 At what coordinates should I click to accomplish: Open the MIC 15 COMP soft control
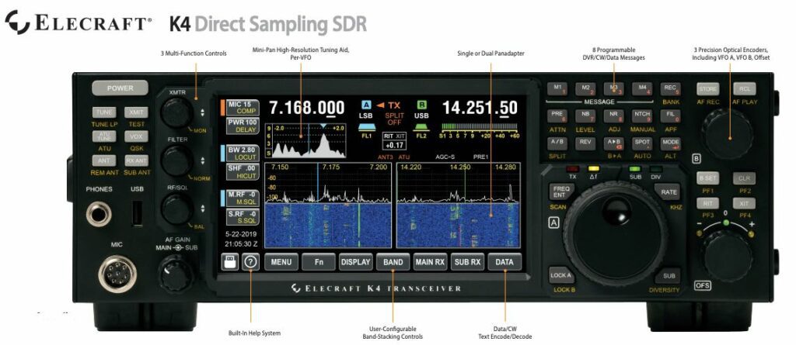point(243,108)
